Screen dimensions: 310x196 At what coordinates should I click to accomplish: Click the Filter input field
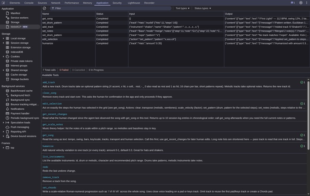pos(111,8)
